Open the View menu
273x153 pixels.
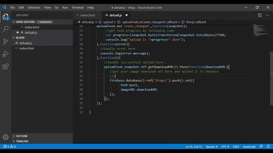point(47,8)
